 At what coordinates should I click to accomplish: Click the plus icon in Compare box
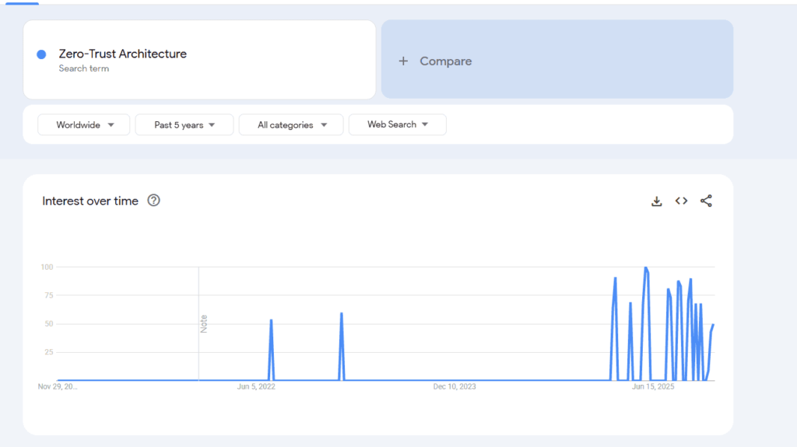coord(403,61)
